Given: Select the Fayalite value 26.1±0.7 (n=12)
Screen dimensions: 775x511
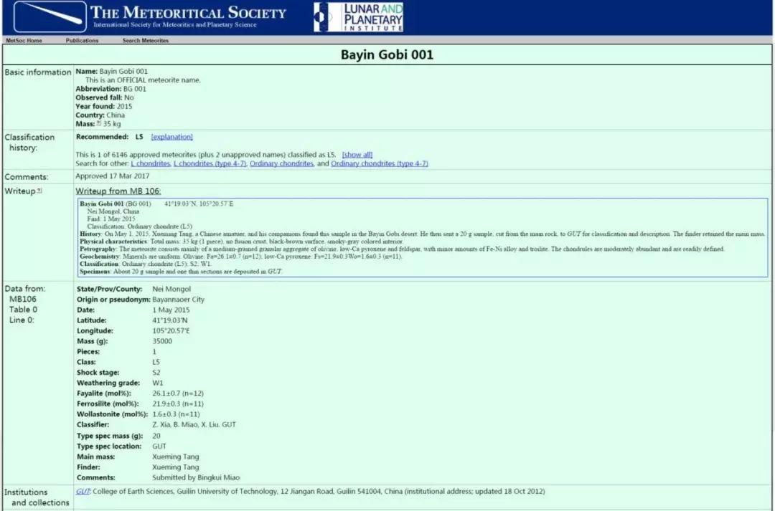Looking at the screenshot, I should pos(178,393).
